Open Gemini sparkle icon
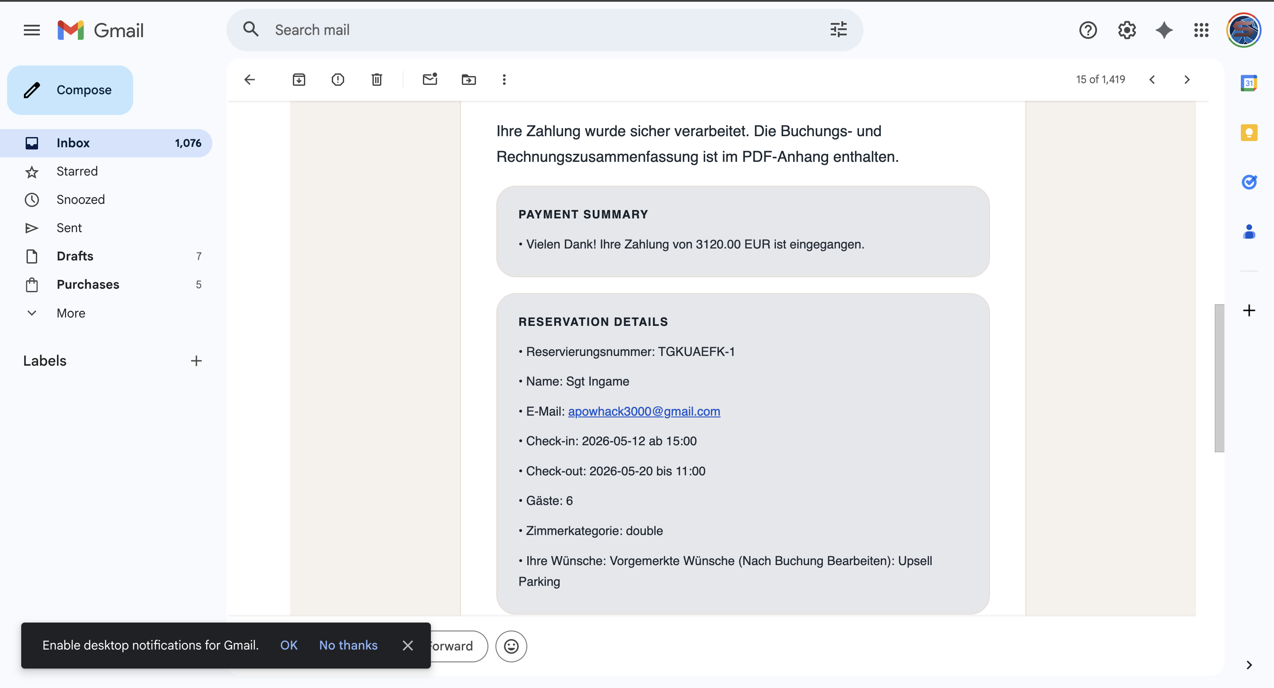This screenshot has height=688, width=1274. coord(1164,30)
